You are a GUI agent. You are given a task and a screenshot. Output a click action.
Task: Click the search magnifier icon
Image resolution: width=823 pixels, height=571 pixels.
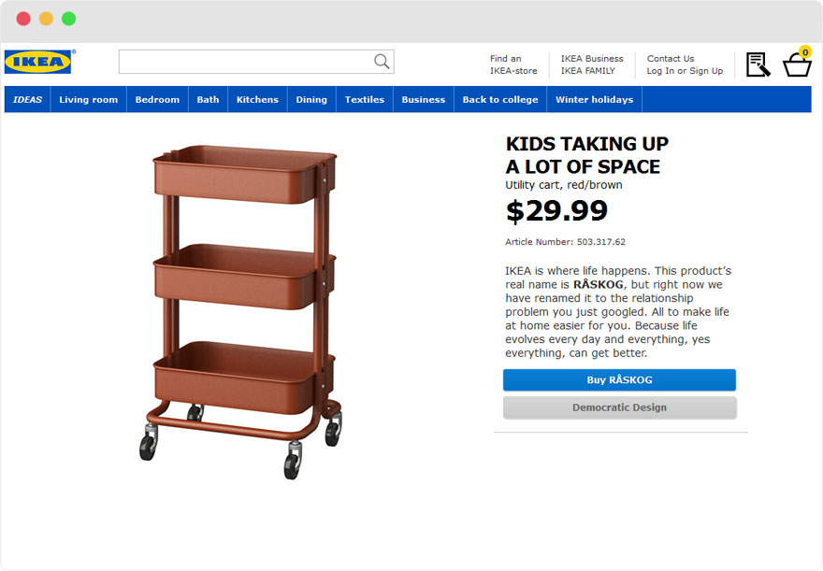[x=381, y=61]
